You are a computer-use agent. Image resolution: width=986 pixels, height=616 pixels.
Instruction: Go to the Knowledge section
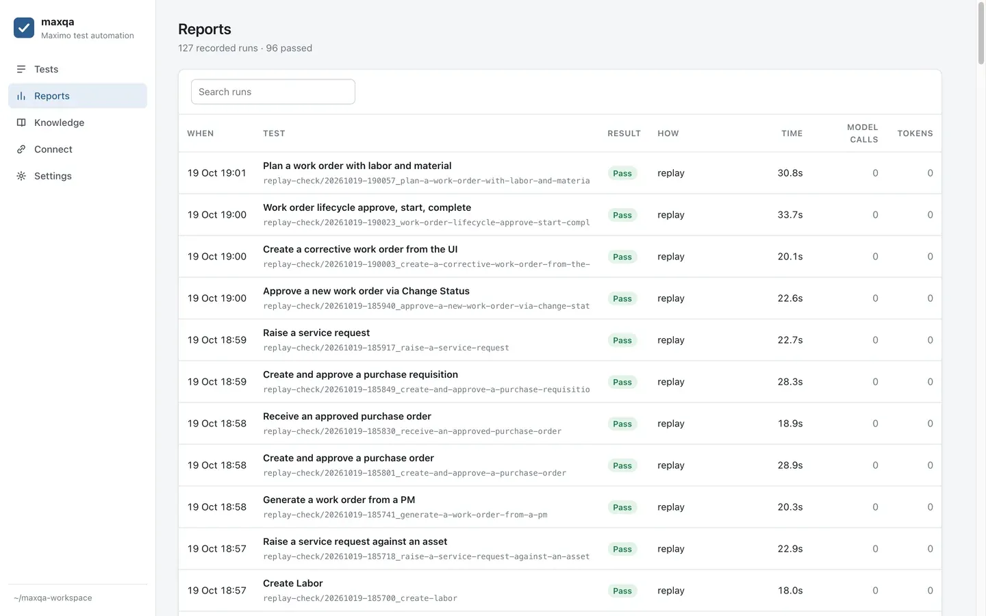[77, 123]
